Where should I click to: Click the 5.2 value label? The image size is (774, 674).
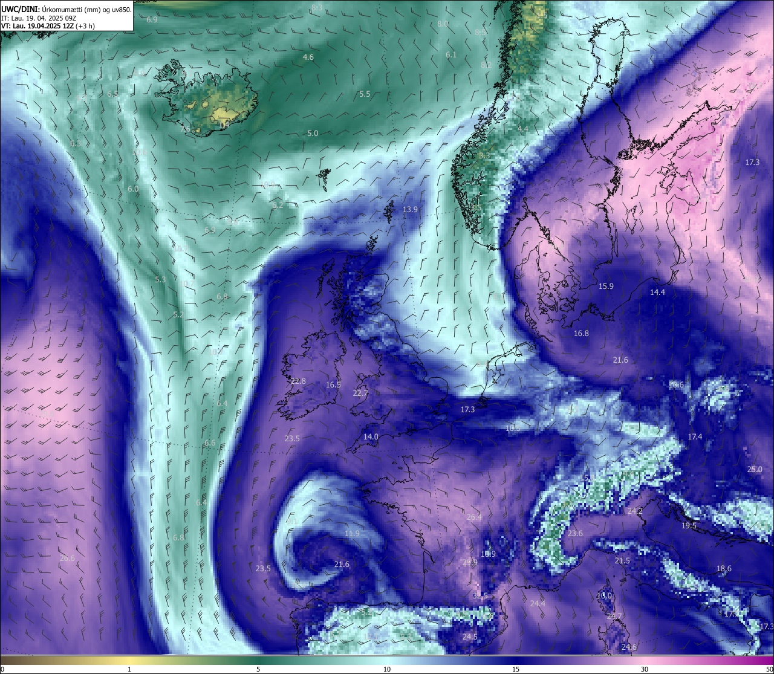pos(178,314)
